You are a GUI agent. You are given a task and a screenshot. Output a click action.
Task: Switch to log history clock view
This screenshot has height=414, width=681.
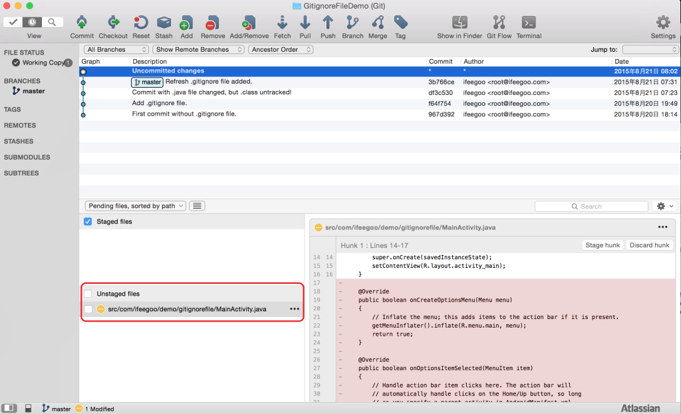coord(32,22)
